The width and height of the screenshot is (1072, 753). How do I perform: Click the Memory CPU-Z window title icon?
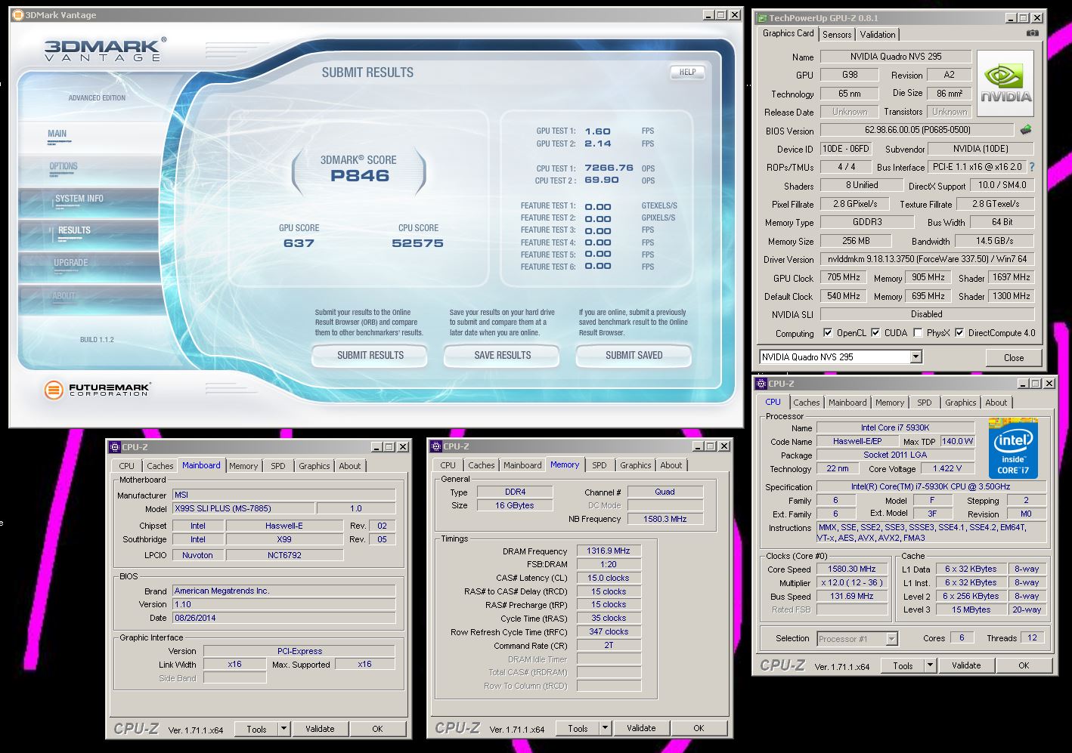436,446
